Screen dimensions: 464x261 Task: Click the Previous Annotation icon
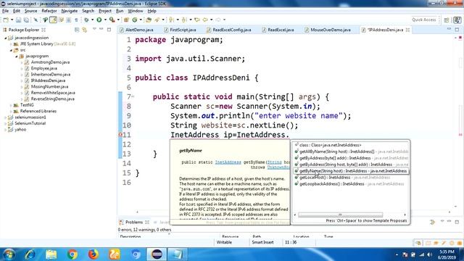(x=184, y=20)
